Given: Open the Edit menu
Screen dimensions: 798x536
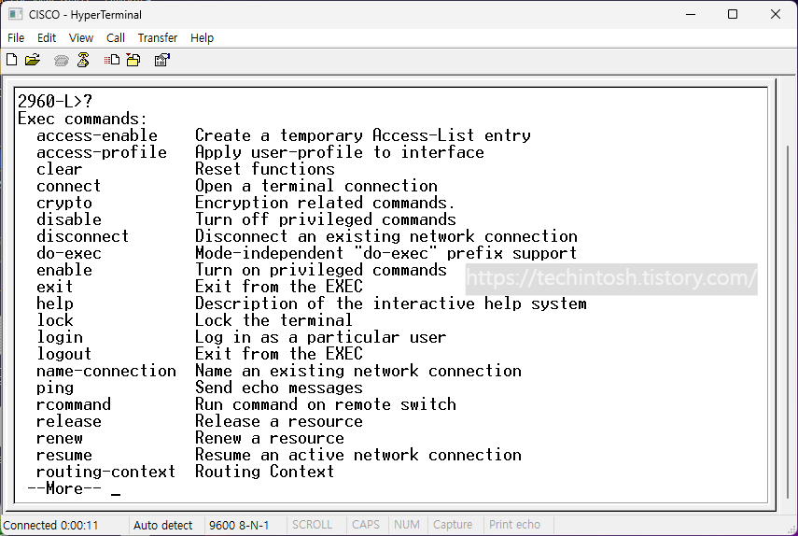Looking at the screenshot, I should 47,37.
